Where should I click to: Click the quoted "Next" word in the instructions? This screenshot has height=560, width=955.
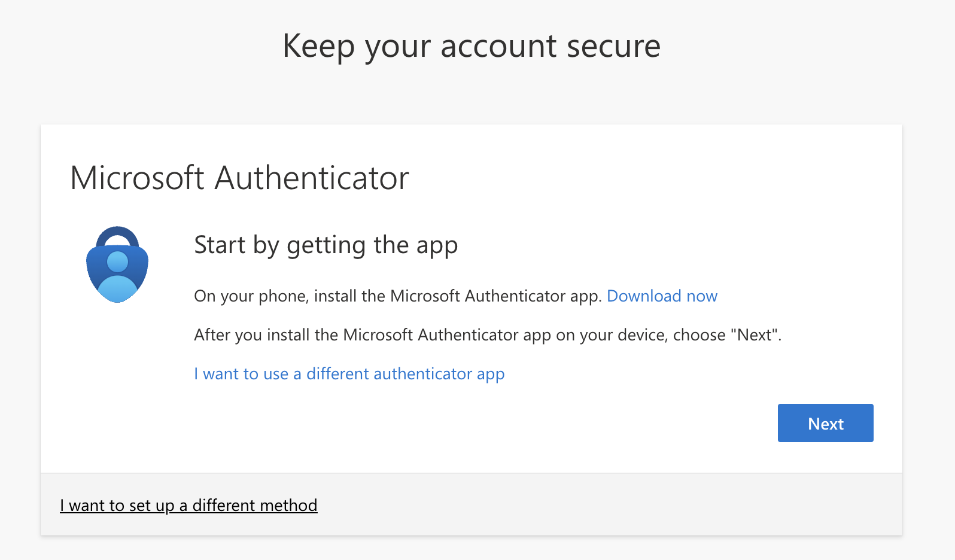[x=755, y=335]
